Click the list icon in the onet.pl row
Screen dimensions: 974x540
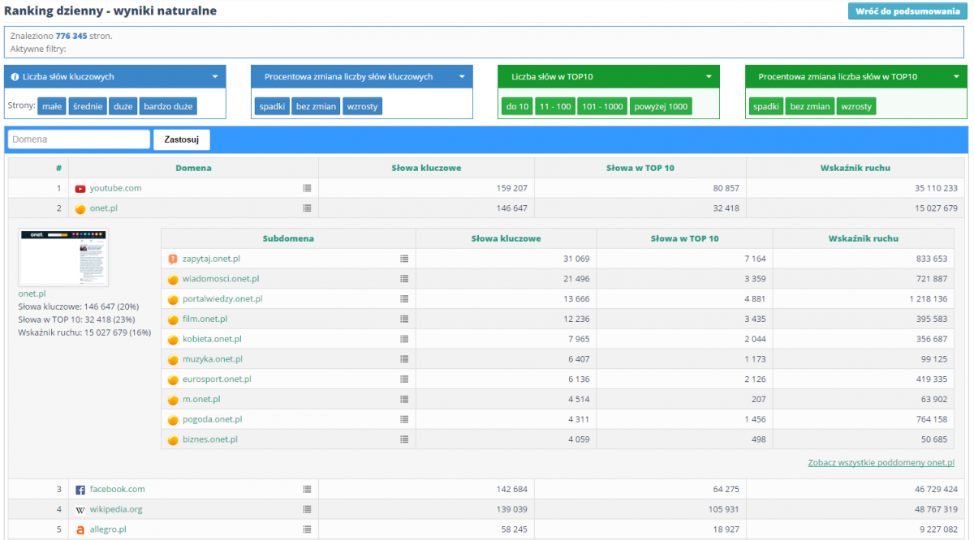(307, 208)
